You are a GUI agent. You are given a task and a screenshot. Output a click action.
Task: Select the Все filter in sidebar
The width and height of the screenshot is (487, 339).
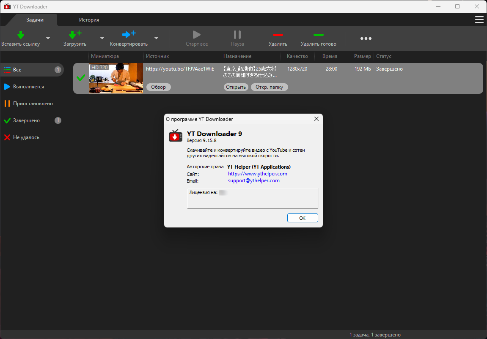point(32,70)
